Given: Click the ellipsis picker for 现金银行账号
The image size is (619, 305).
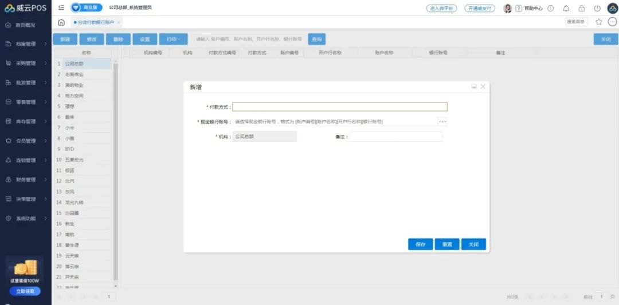Looking at the screenshot, I should tap(442, 121).
